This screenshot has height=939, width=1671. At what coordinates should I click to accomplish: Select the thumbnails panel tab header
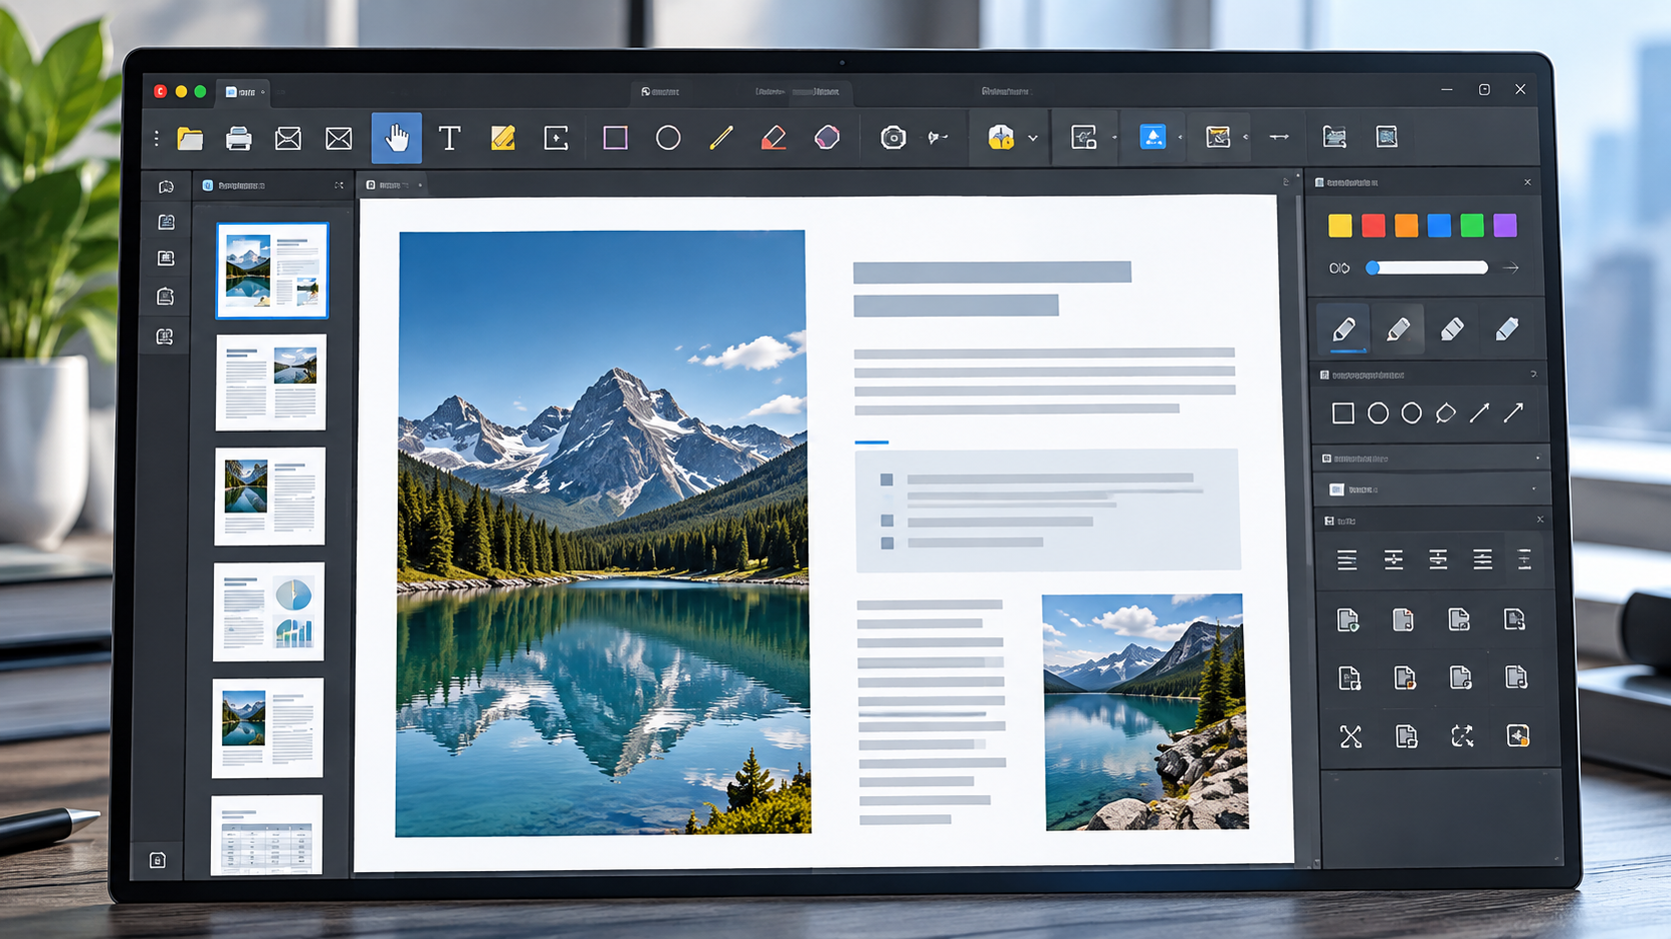click(x=234, y=185)
